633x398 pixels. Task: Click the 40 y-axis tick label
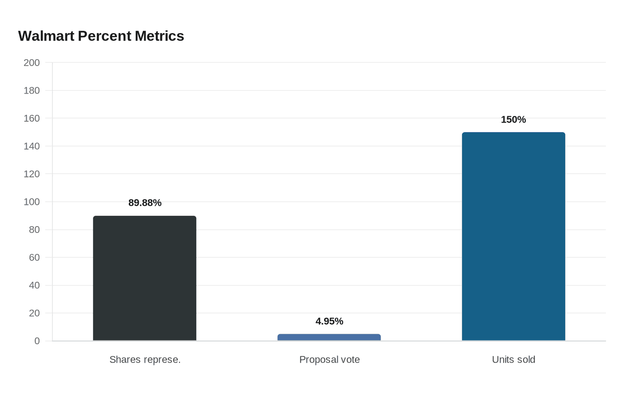pos(34,285)
